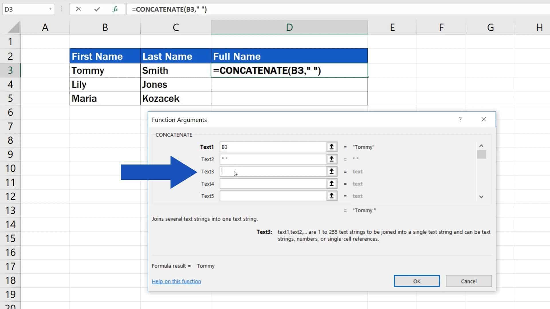Screen dimensions: 550x309
Task: Click the Cancel (X) icon in the formula bar
Action: tap(78, 9)
